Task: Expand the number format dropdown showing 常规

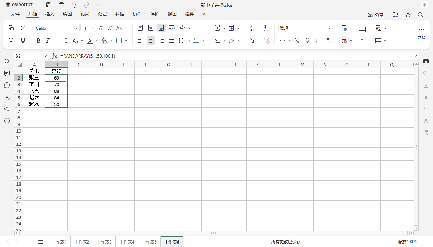Action: (329, 28)
